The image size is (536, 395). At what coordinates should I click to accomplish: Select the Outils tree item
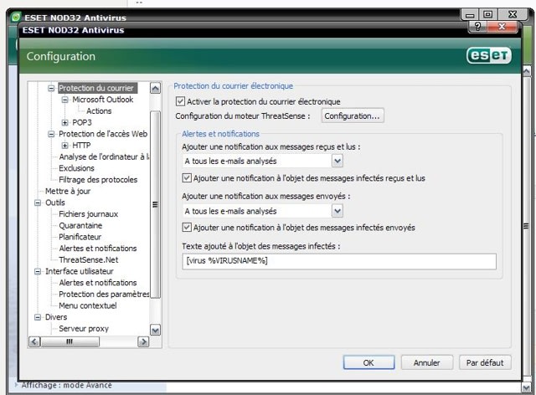(54, 203)
